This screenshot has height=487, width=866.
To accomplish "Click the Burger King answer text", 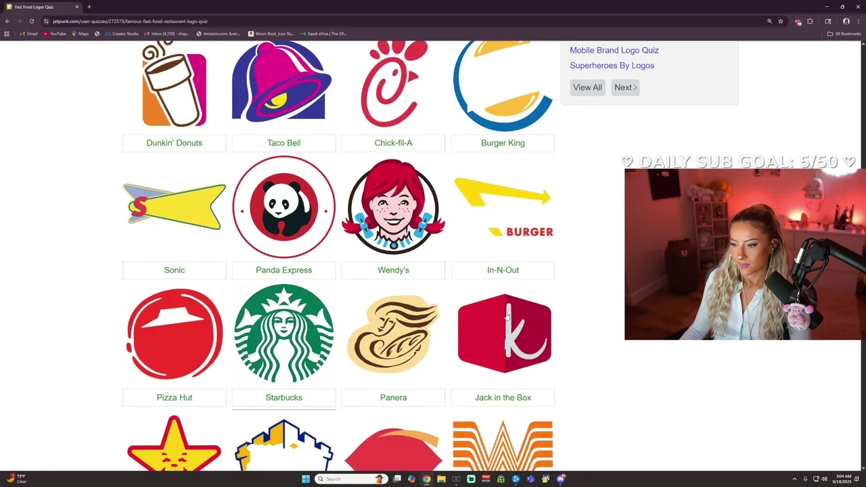I will pos(503,143).
